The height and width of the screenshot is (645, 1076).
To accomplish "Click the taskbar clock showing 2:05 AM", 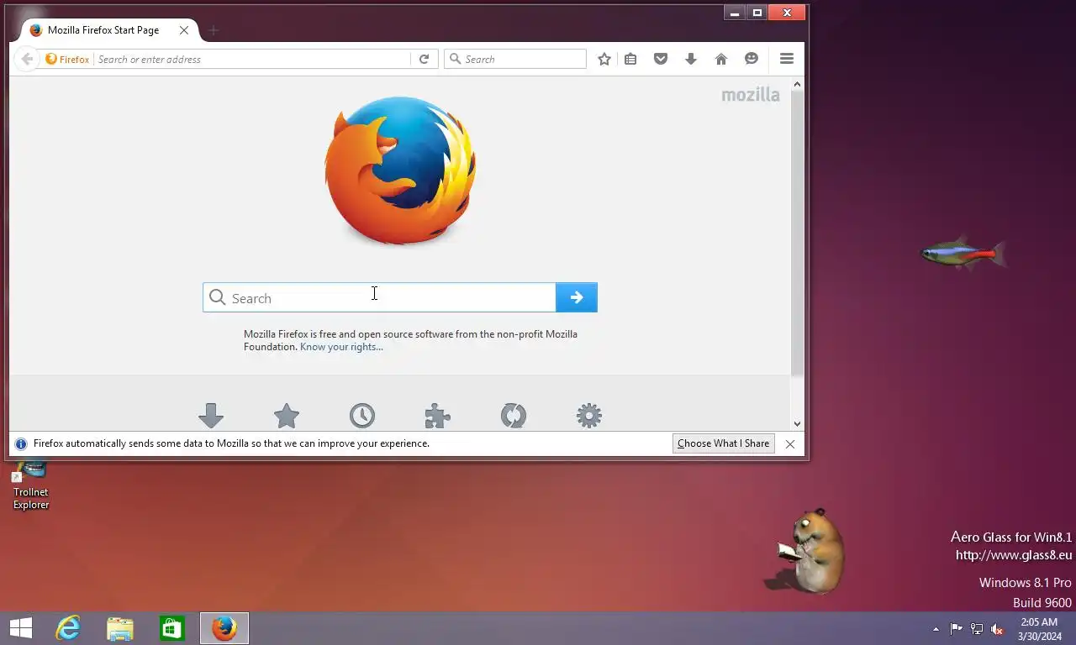I will (x=1039, y=629).
